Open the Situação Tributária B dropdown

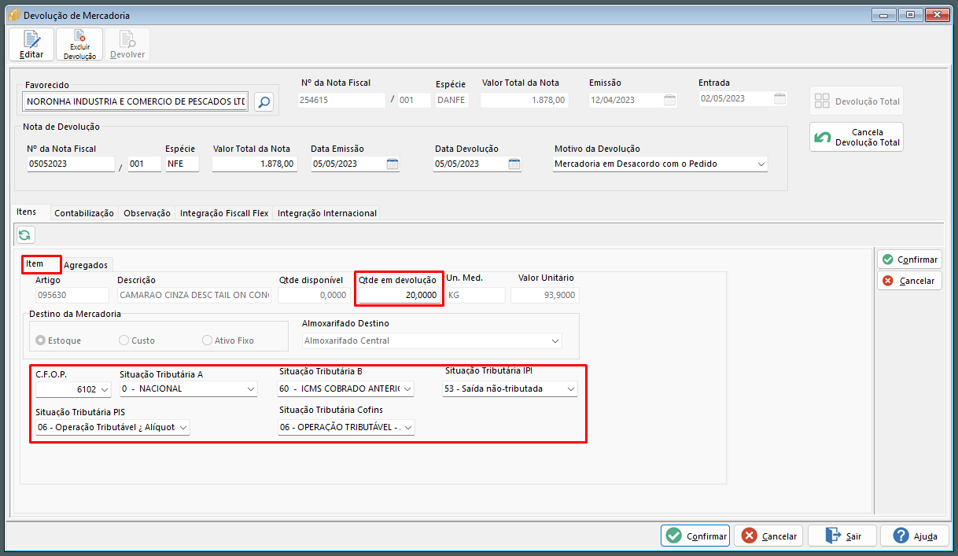(x=407, y=388)
